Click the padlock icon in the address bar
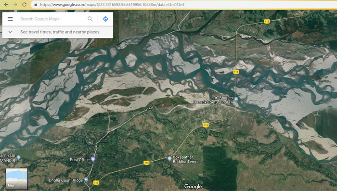The height and width of the screenshot is (191, 337). (36, 4)
